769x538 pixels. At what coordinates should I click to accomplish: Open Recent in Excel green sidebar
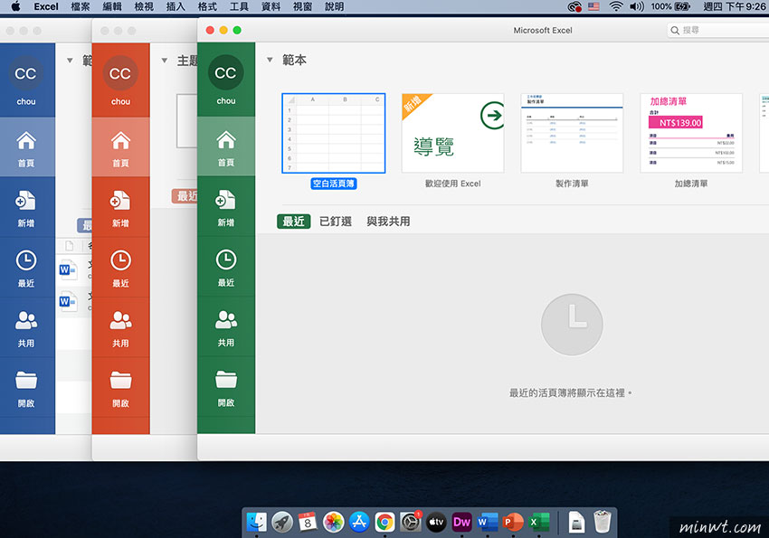[x=226, y=267]
